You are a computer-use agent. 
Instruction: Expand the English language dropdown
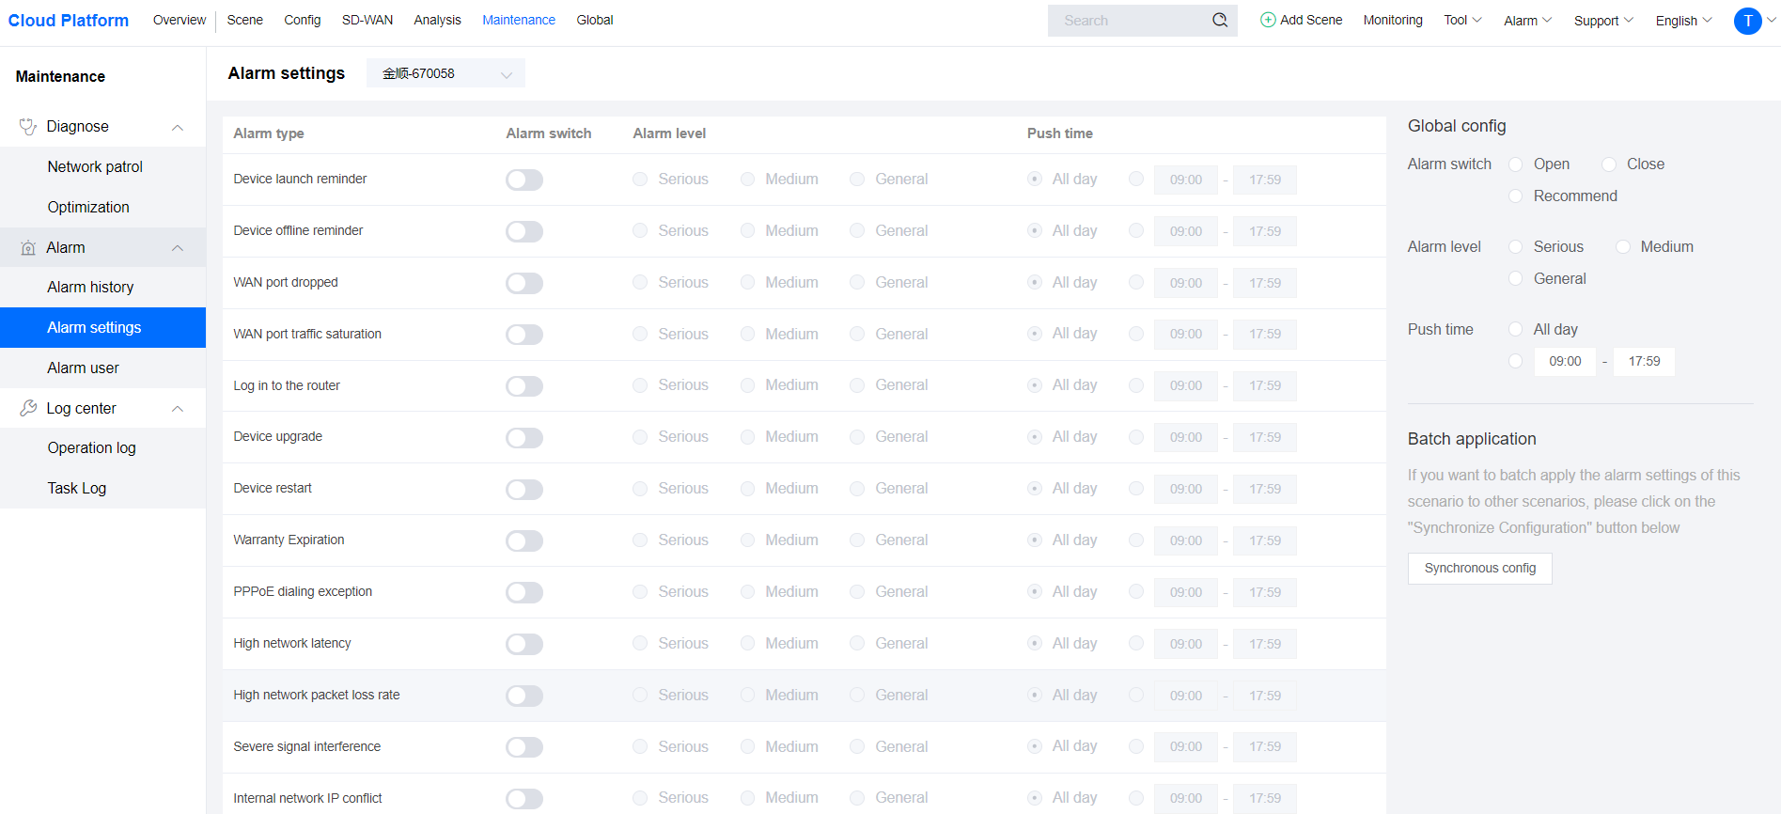(1683, 21)
